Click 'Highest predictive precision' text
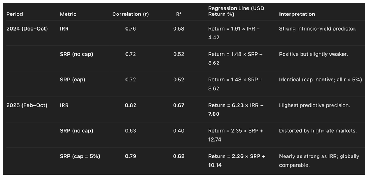Screen dimensions: 369x178 [x=314, y=105]
